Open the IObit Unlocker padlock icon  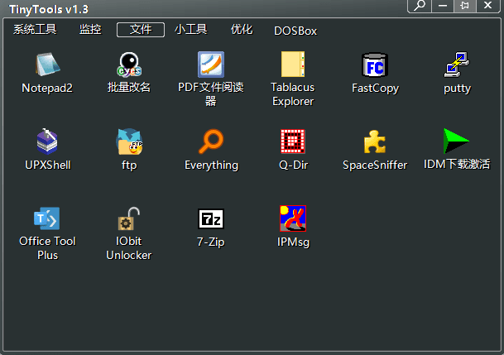(129, 218)
